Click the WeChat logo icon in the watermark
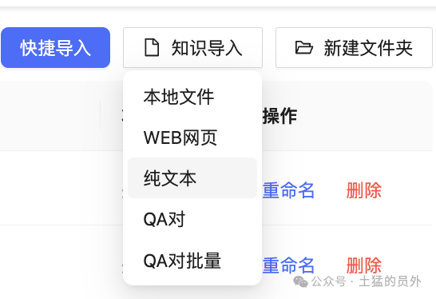The width and height of the screenshot is (436, 299). point(300,281)
